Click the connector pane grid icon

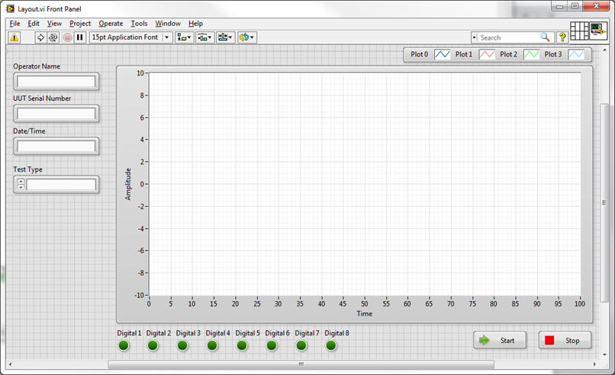coord(580,31)
